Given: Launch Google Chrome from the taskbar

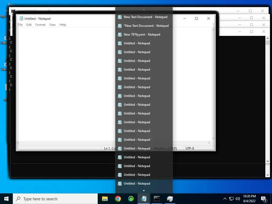Looking at the screenshot, I should click(118, 199).
